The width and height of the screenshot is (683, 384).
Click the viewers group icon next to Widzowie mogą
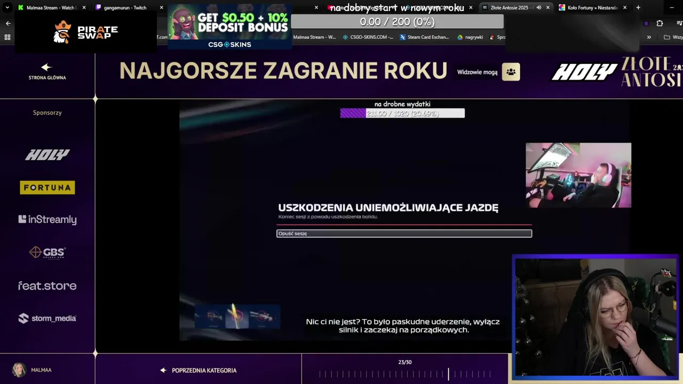click(x=511, y=72)
